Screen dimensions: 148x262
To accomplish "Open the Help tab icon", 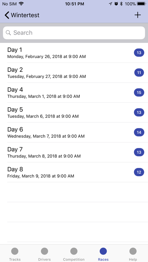I will [x=133, y=251].
